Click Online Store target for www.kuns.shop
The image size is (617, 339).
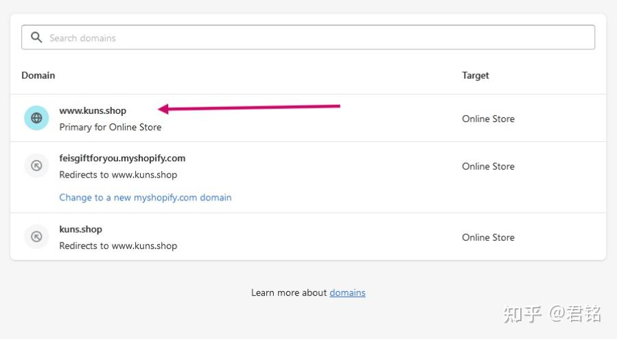(489, 119)
